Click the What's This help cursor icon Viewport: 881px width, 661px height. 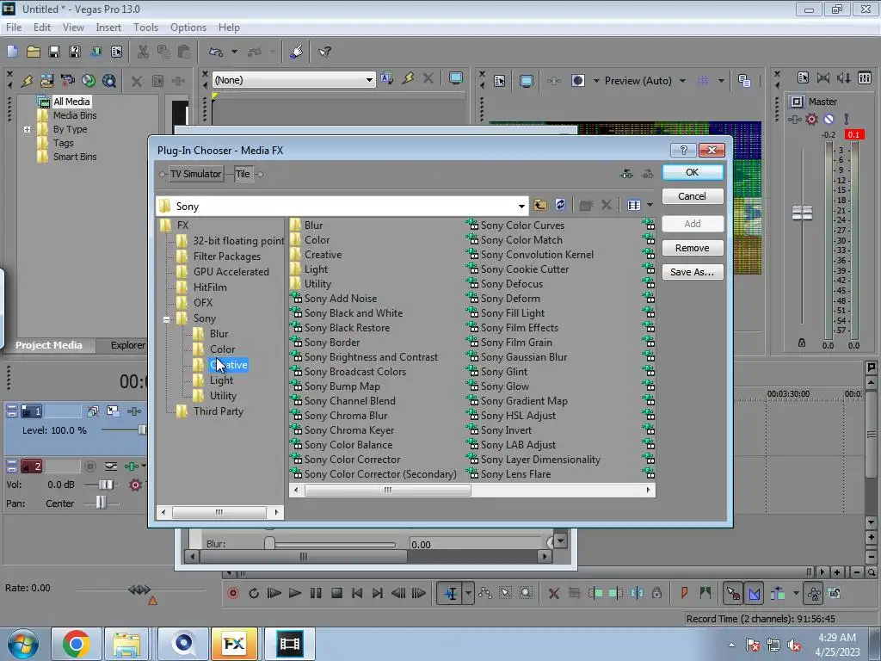coord(324,52)
